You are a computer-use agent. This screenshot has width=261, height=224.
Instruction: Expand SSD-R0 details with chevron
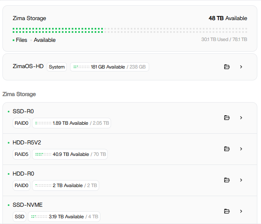(241, 118)
